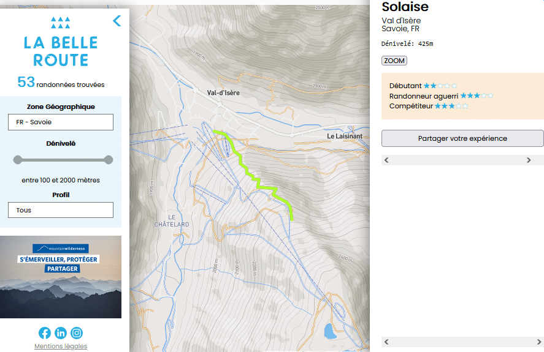Click the Val-d'Isère label on map
The image size is (544, 352).
click(x=223, y=93)
